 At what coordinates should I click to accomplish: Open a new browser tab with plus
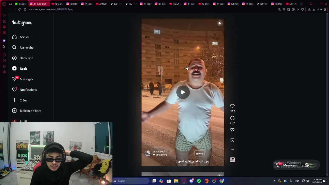(x=301, y=4)
